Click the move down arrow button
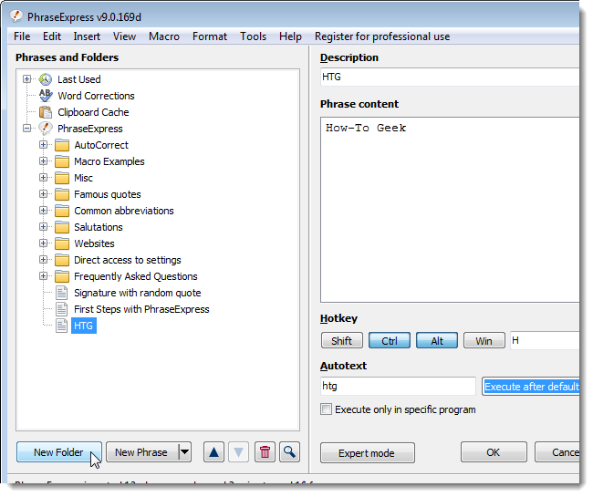 (x=238, y=452)
